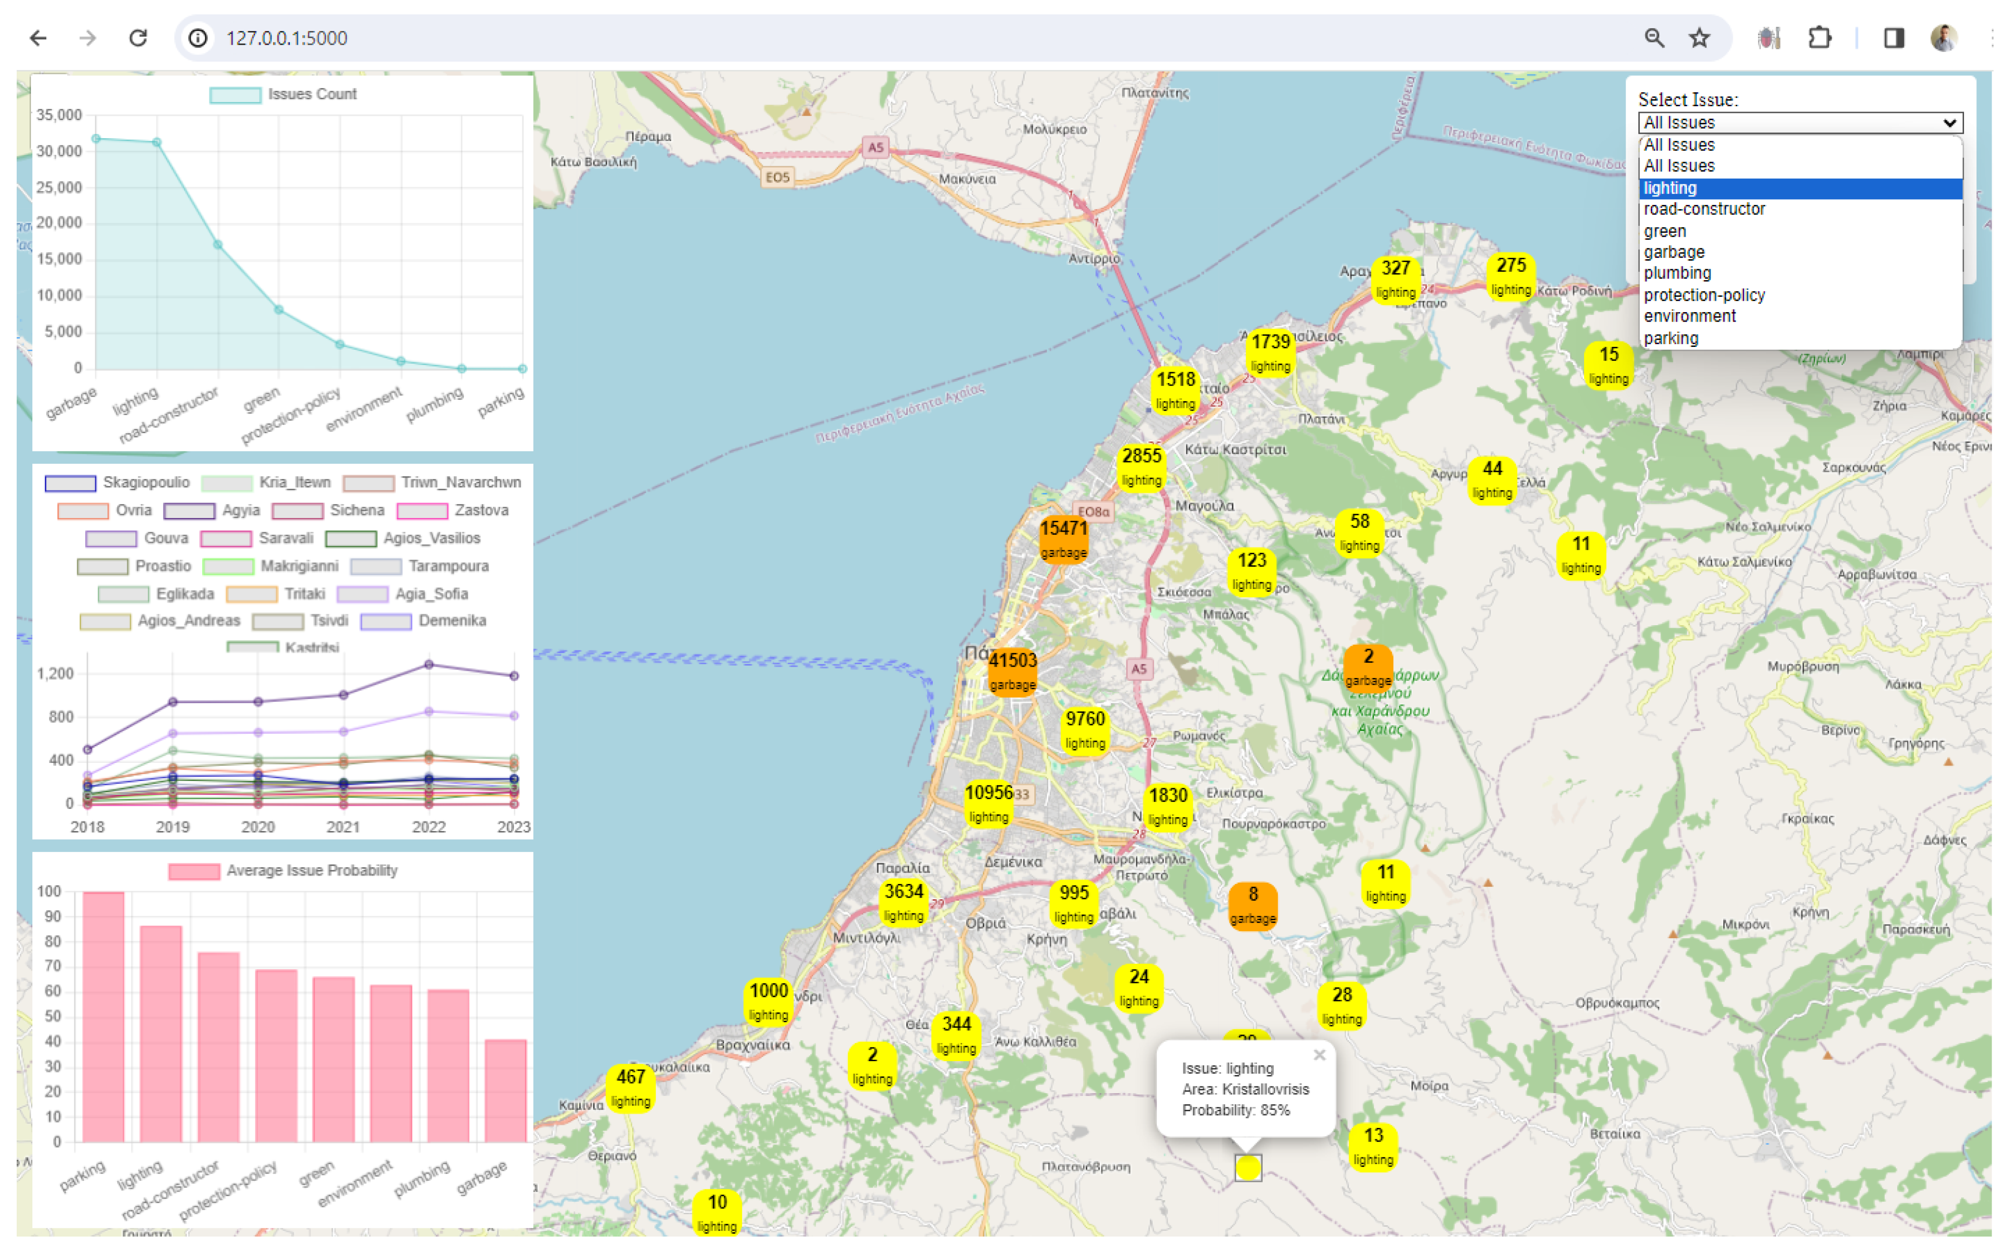2005x1248 pixels.
Task: Close the Kristallovrisis popup
Action: click(1319, 1054)
